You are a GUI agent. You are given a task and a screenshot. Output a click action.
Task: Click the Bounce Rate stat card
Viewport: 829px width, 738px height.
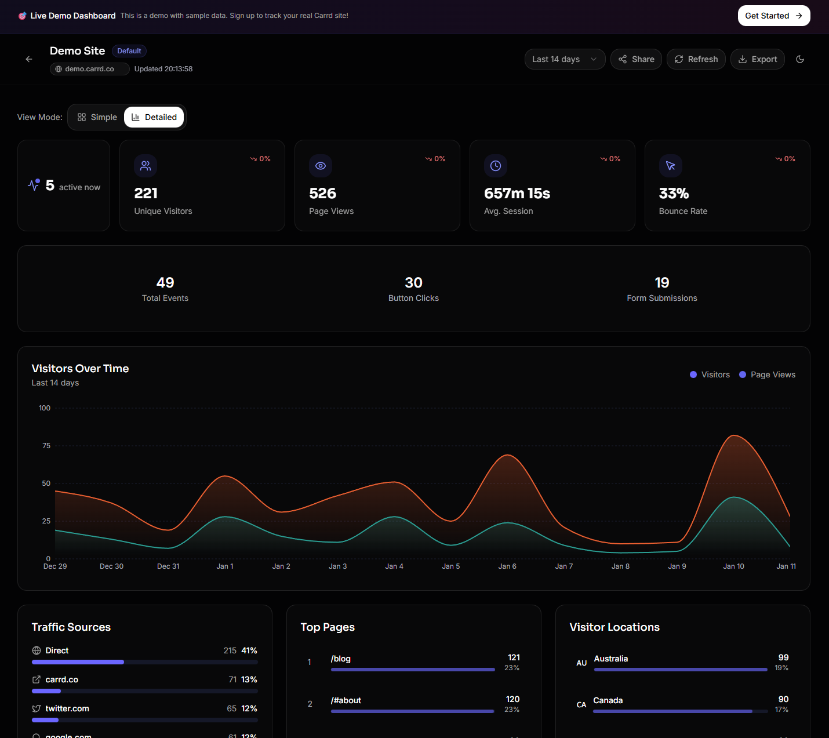tap(727, 186)
